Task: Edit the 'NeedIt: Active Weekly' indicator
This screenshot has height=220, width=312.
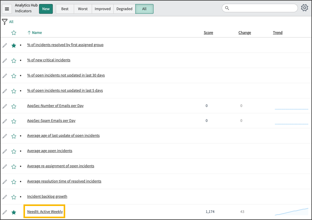Action: coord(5,211)
